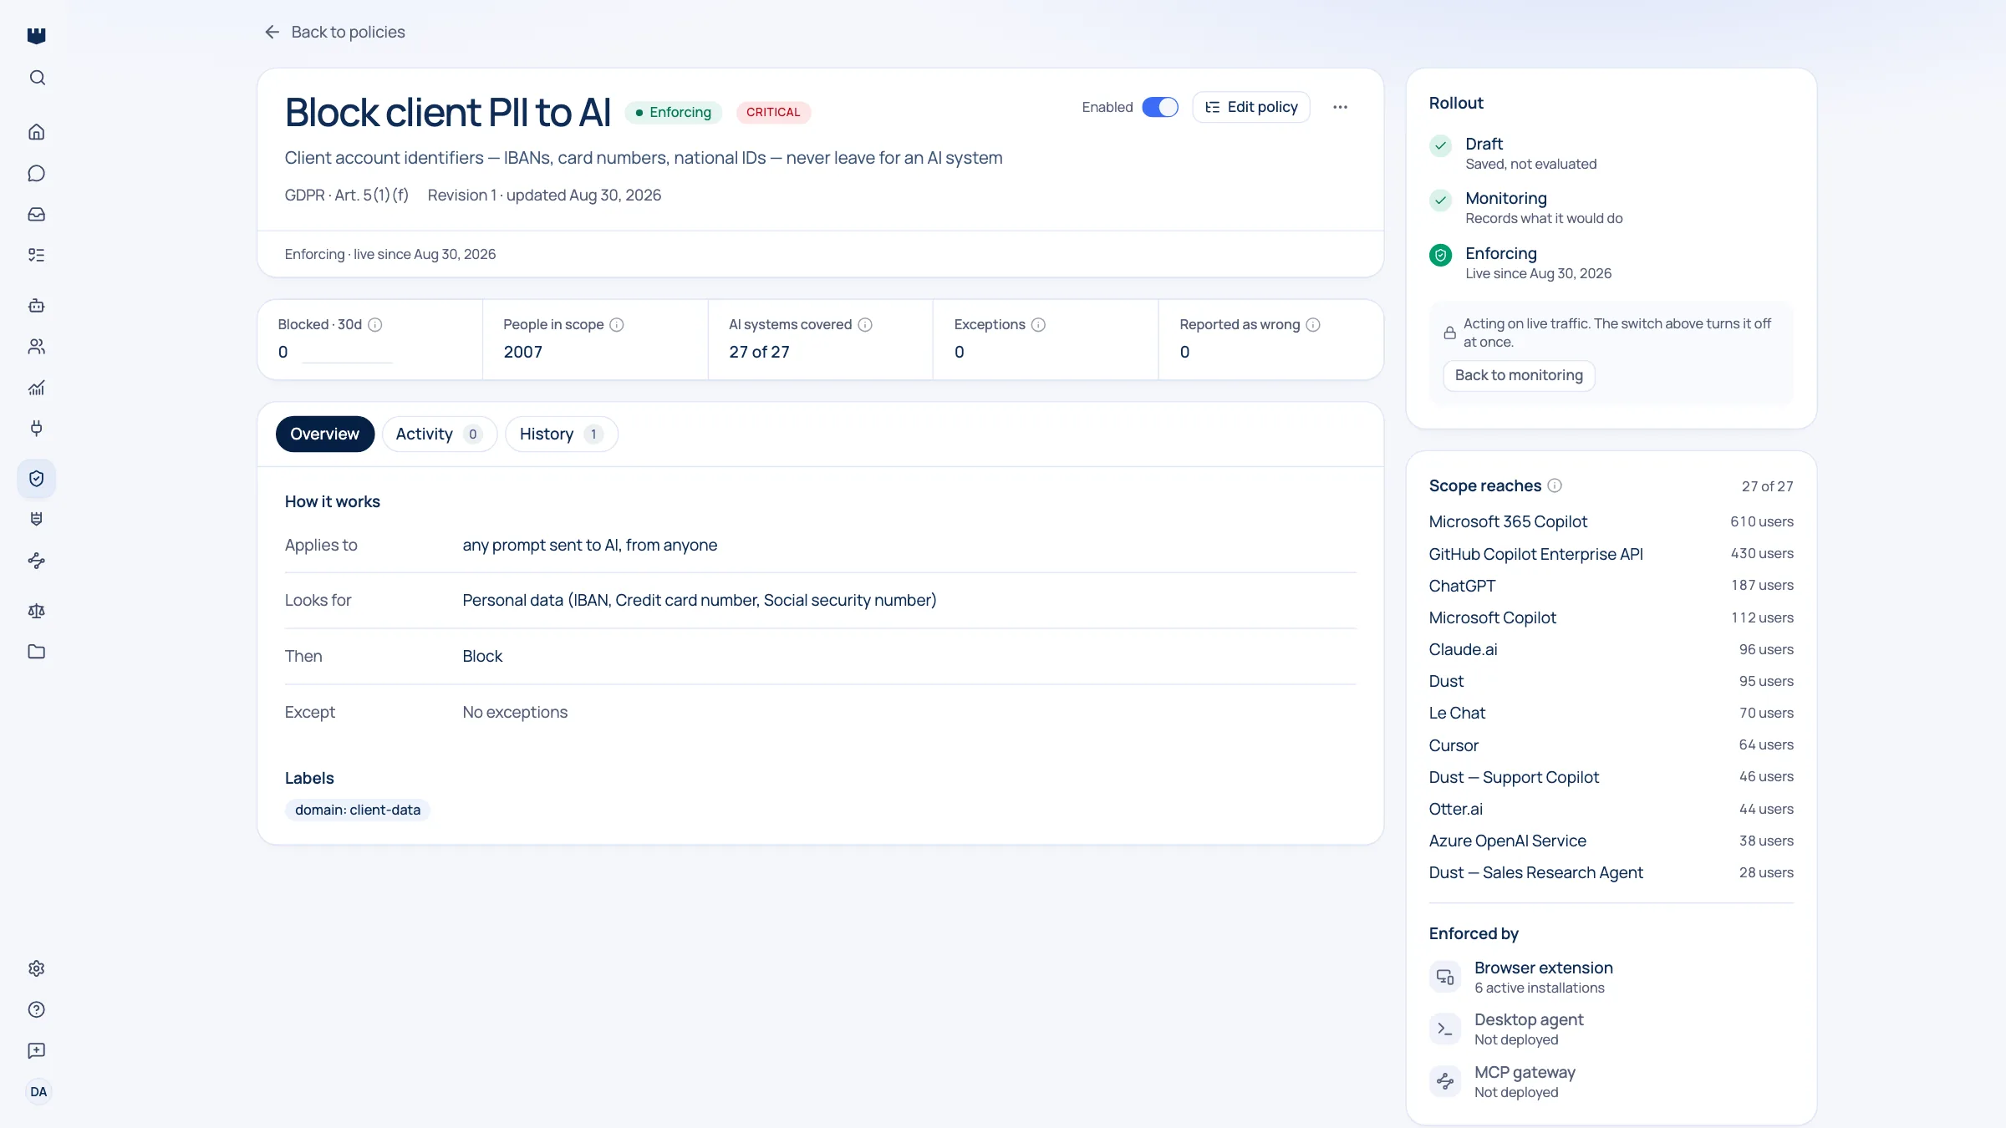Open Microsoft Copilot 112 users entry
Screen dimensions: 2006x1128
click(x=1611, y=617)
